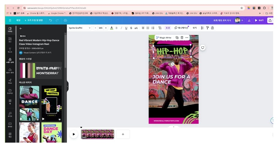
Task: Select the timeline clip thumbnail
Action: click(98, 134)
